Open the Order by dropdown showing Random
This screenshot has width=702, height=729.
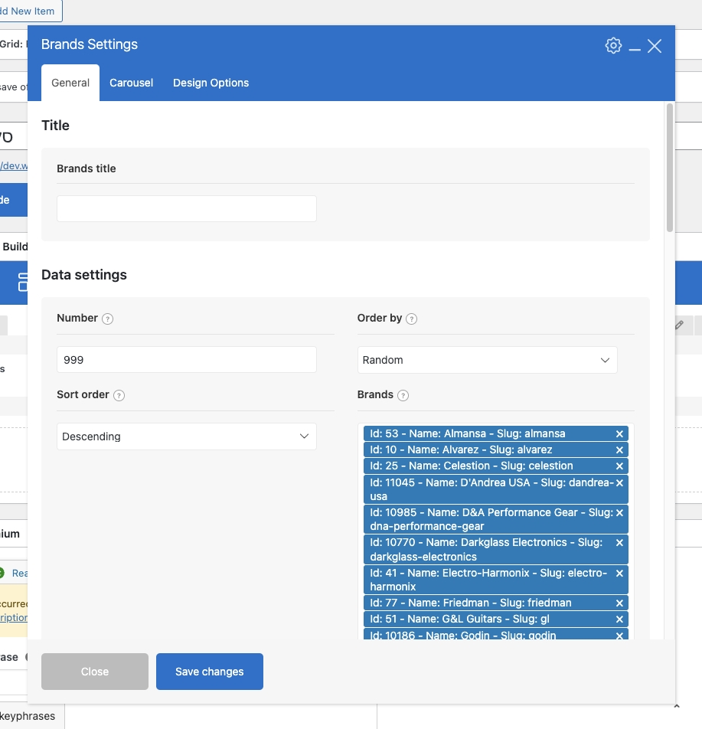click(487, 360)
